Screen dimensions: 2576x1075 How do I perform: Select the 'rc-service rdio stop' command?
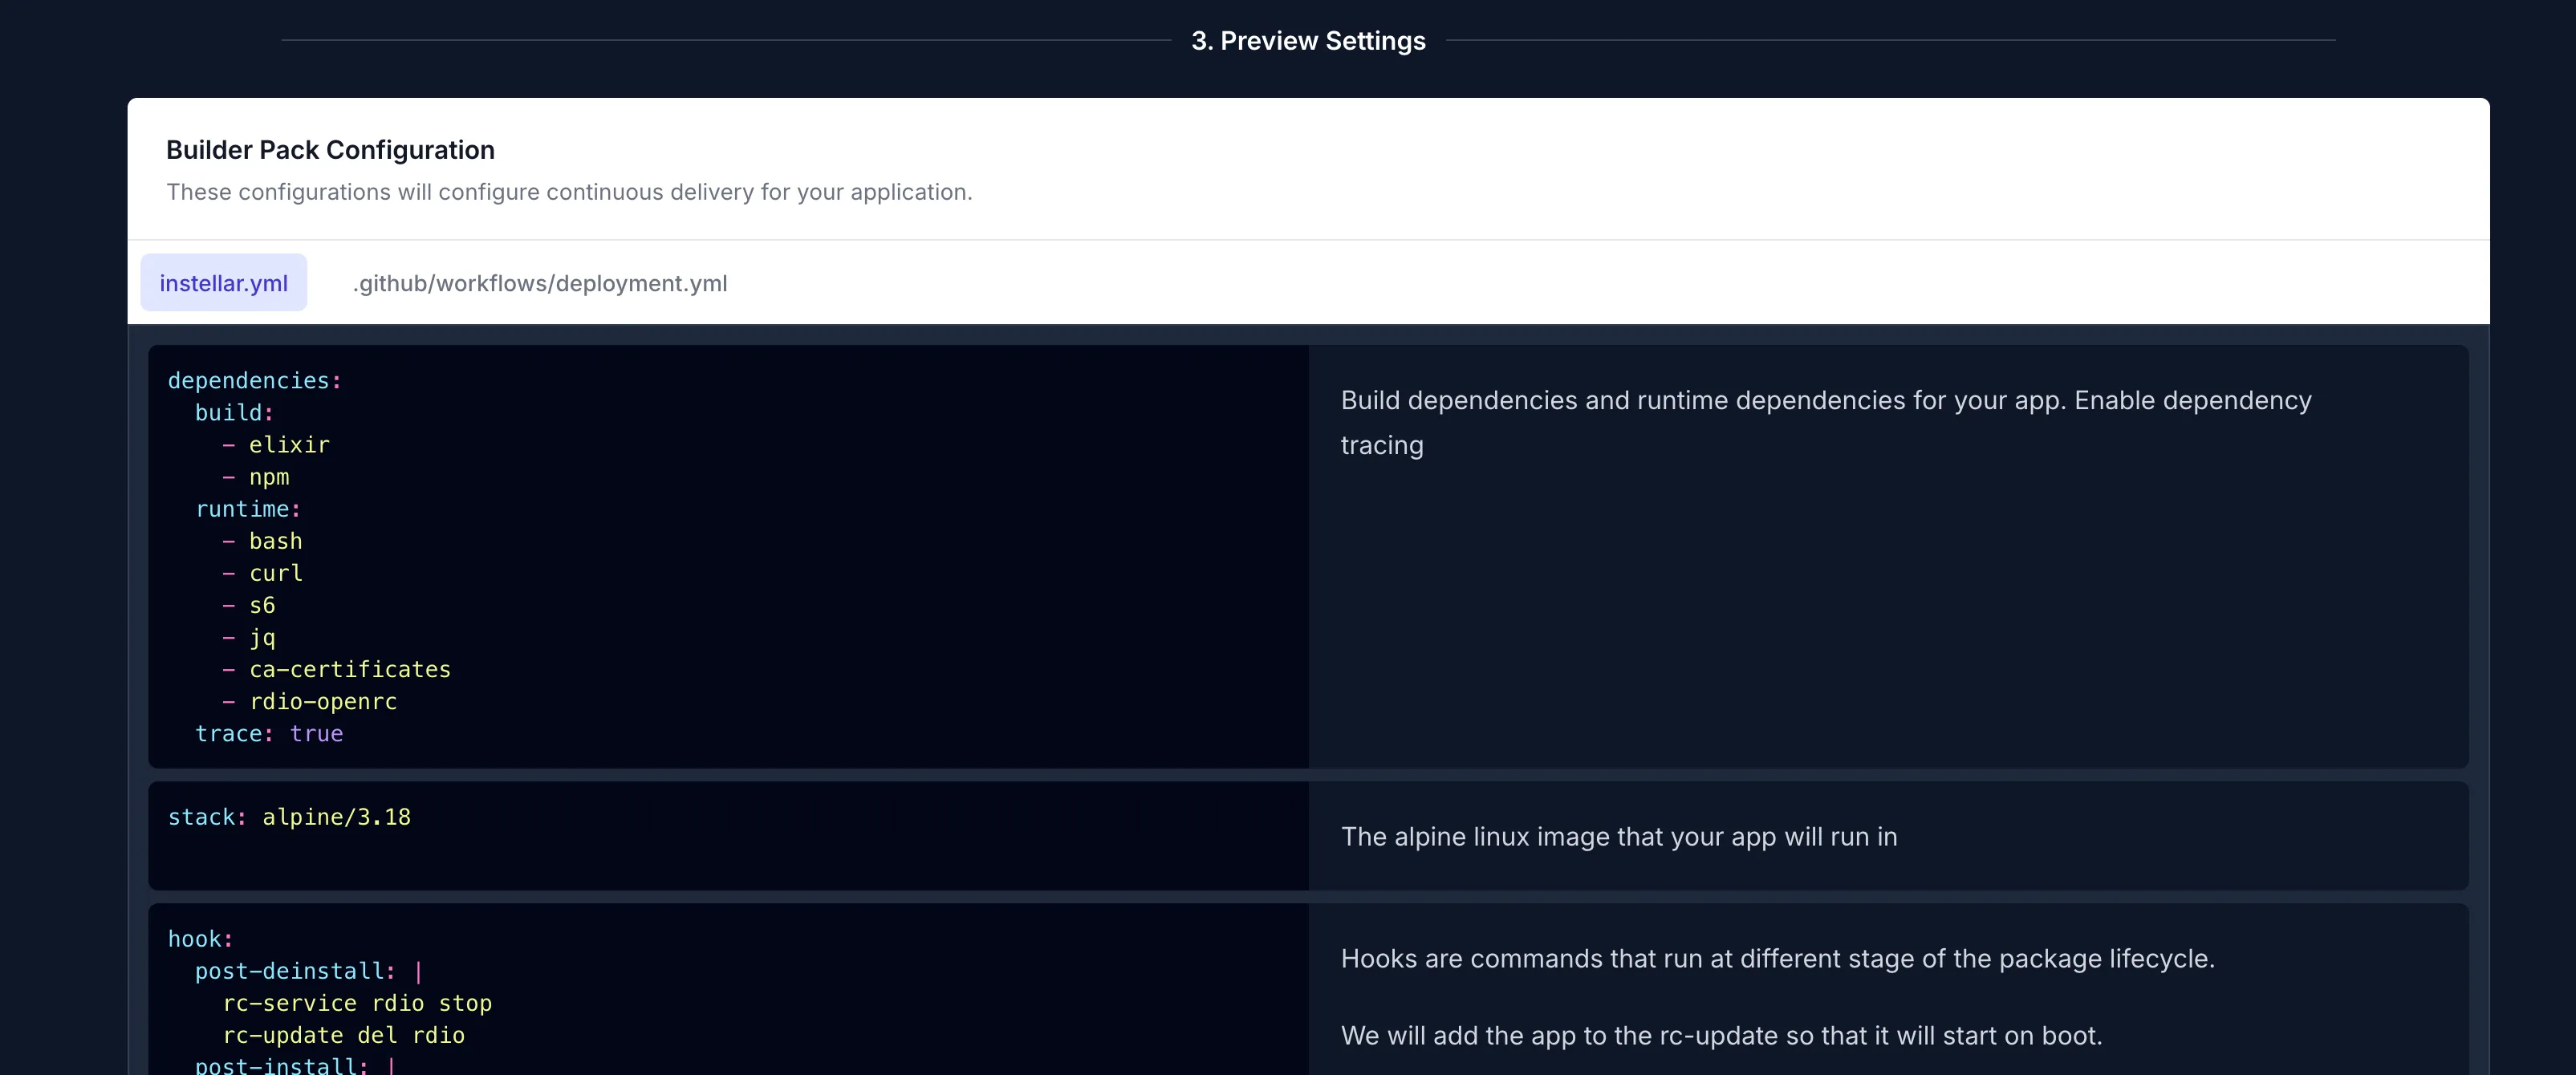coord(357,1003)
